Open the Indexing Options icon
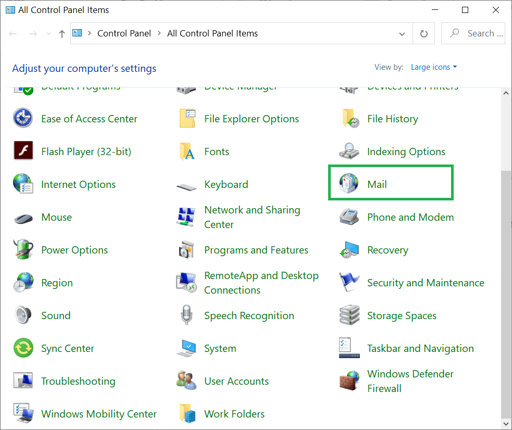Screen dimensions: 512x430 point(349,151)
